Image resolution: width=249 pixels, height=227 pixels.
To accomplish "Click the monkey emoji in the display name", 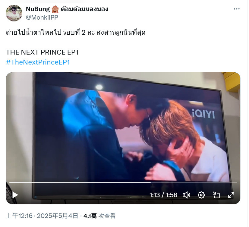I will pyautogui.click(x=55, y=9).
